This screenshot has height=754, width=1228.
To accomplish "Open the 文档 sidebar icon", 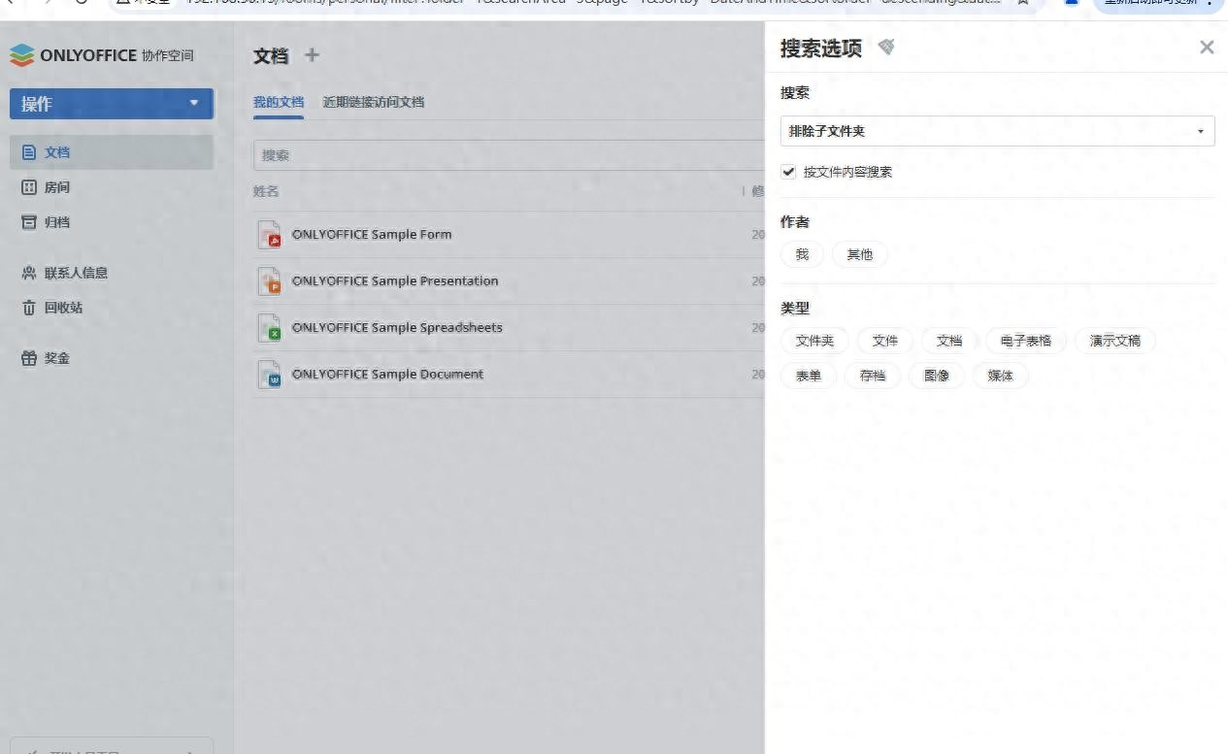I will point(29,152).
